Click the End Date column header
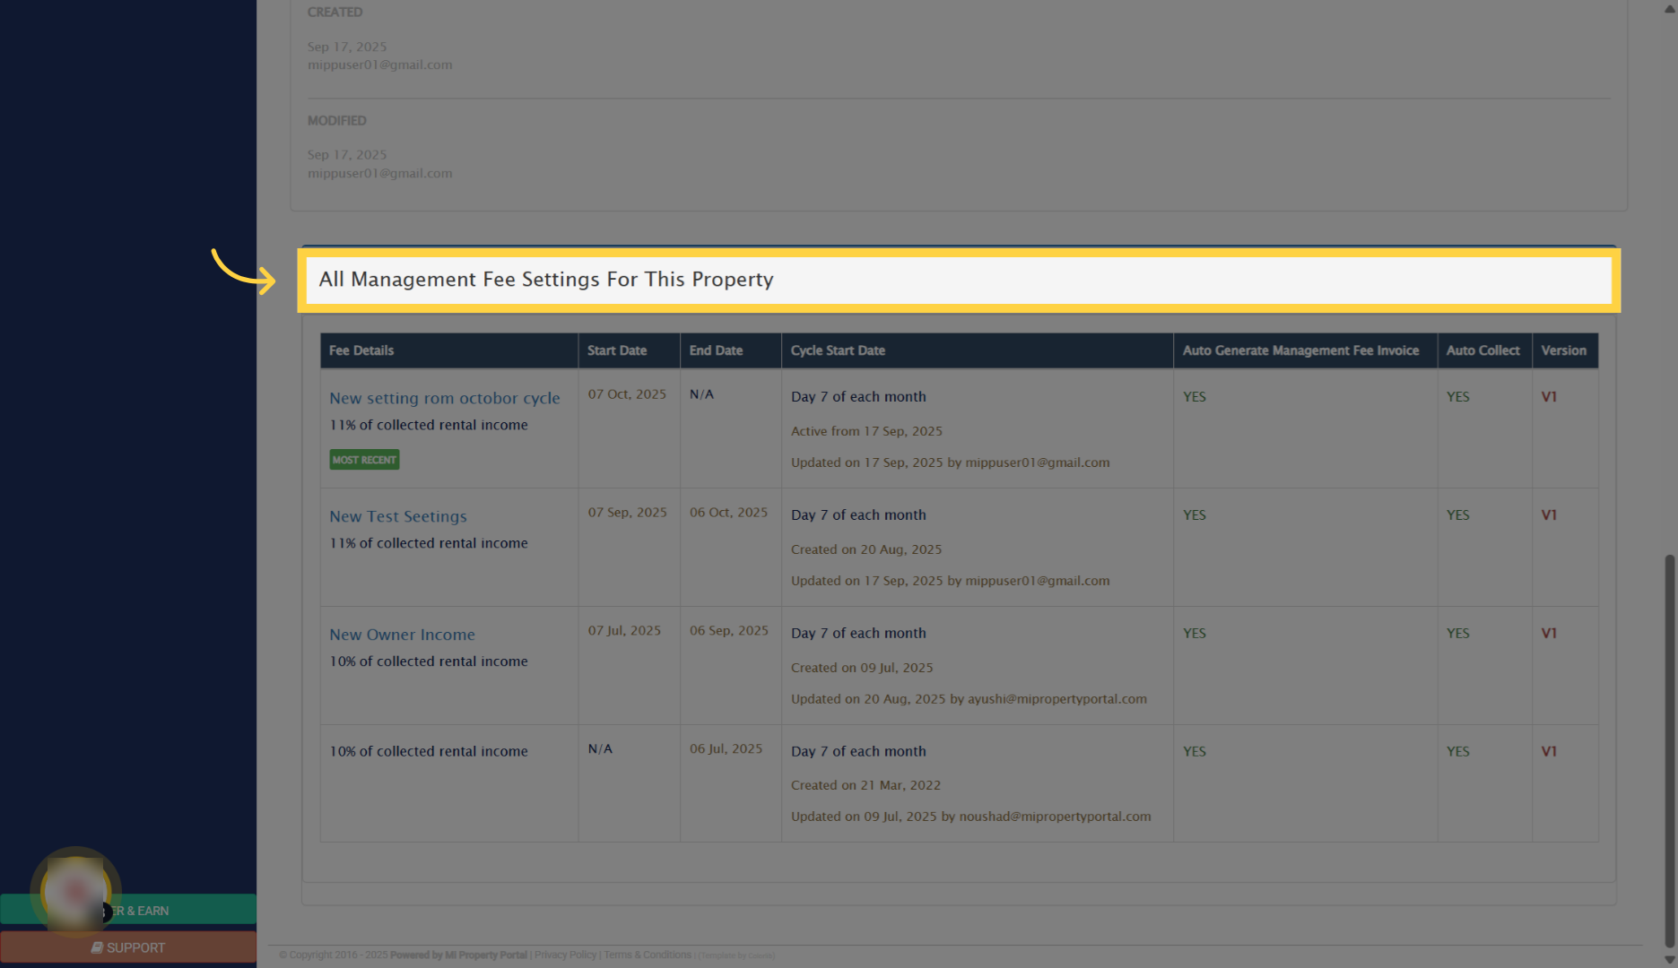This screenshot has width=1678, height=968. point(715,350)
